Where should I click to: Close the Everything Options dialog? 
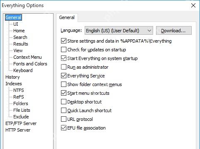click(193, 5)
